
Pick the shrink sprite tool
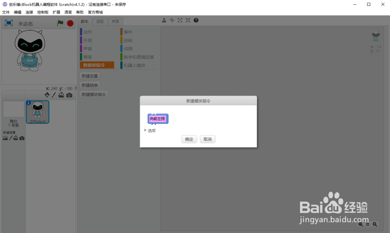[188, 20]
